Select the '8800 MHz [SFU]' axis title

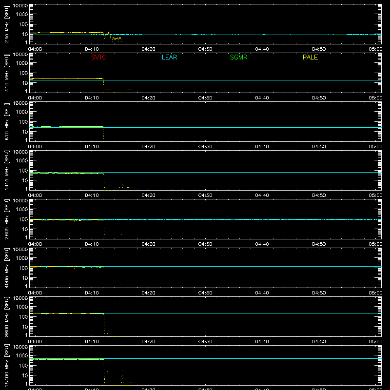[6, 316]
